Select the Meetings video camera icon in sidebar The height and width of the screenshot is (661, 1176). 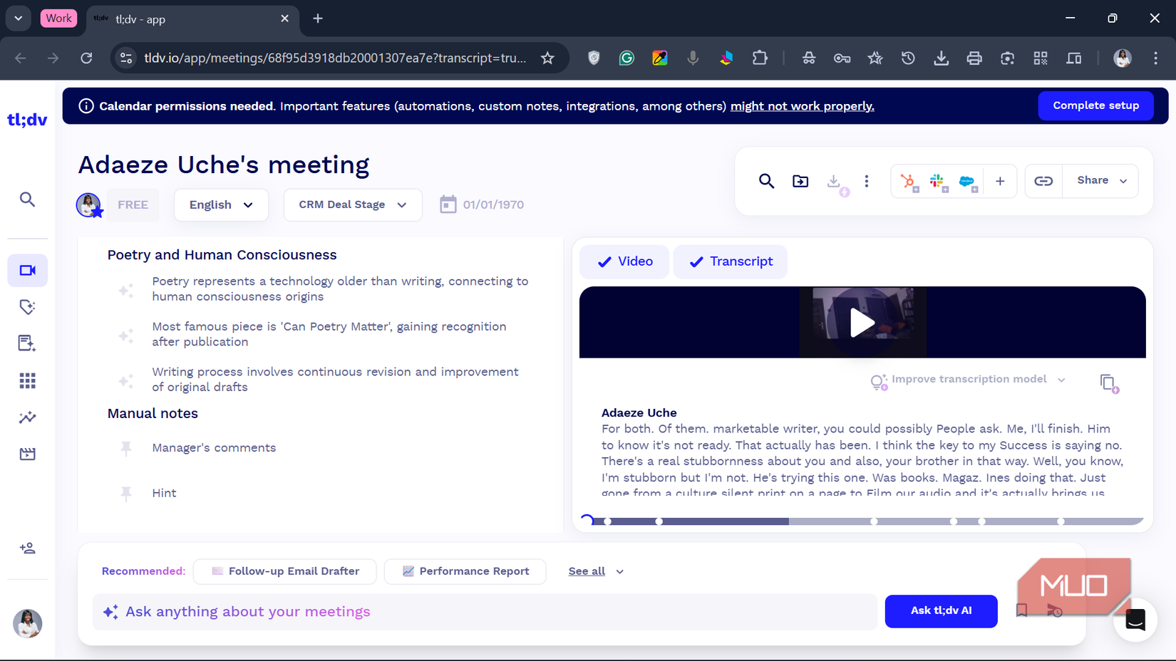point(27,270)
